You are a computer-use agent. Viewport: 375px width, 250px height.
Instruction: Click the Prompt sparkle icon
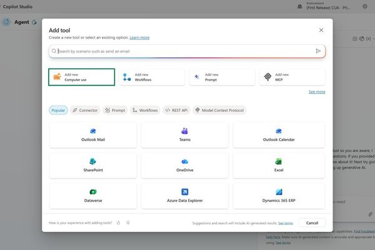point(197,77)
